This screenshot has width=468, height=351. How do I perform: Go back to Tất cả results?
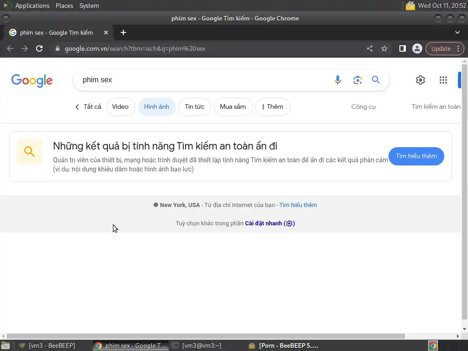coord(88,106)
